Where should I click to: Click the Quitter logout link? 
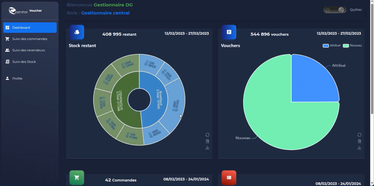click(x=356, y=10)
